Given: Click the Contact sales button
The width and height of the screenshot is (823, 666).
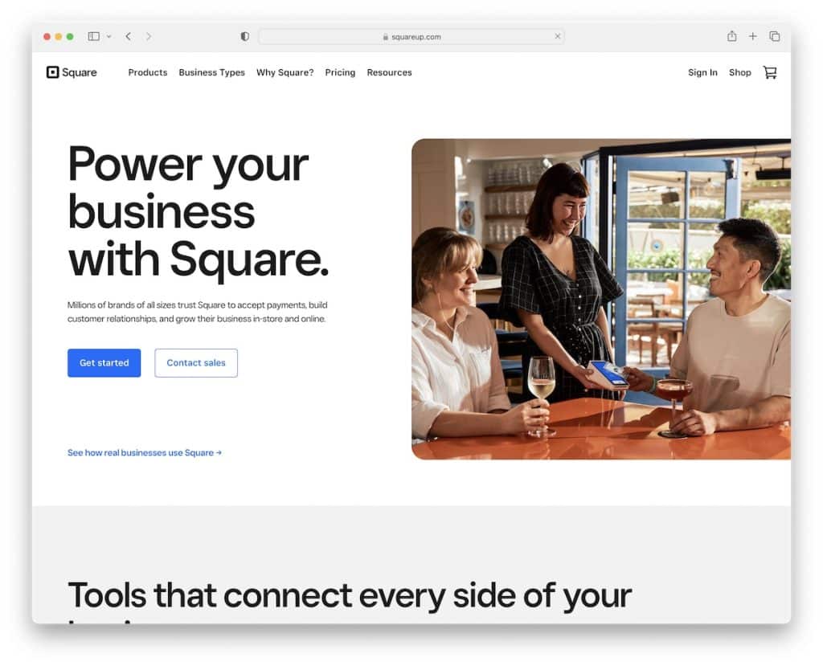Looking at the screenshot, I should 196,362.
